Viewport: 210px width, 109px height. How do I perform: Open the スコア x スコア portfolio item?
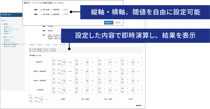coord(9,42)
